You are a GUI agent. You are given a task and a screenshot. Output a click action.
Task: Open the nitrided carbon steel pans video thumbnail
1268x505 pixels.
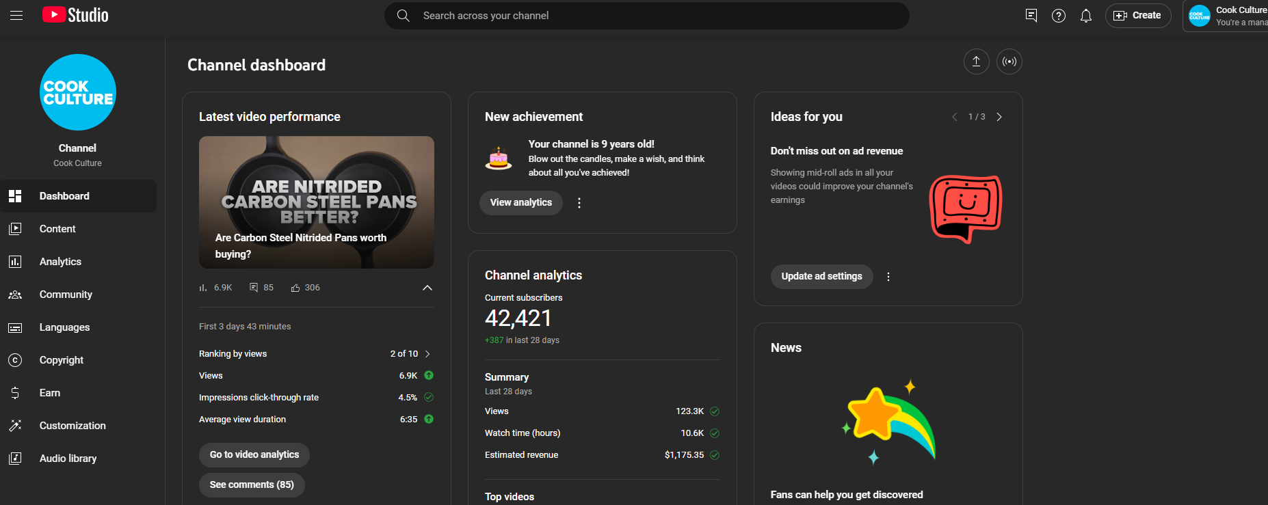tap(317, 202)
